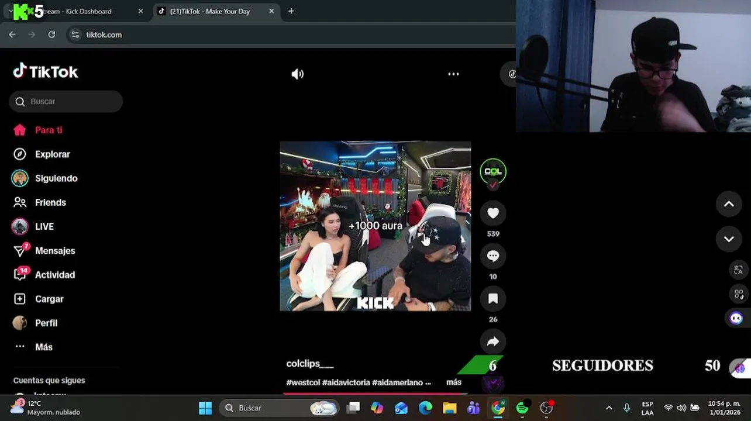Open the volume control in system tray

click(681, 408)
